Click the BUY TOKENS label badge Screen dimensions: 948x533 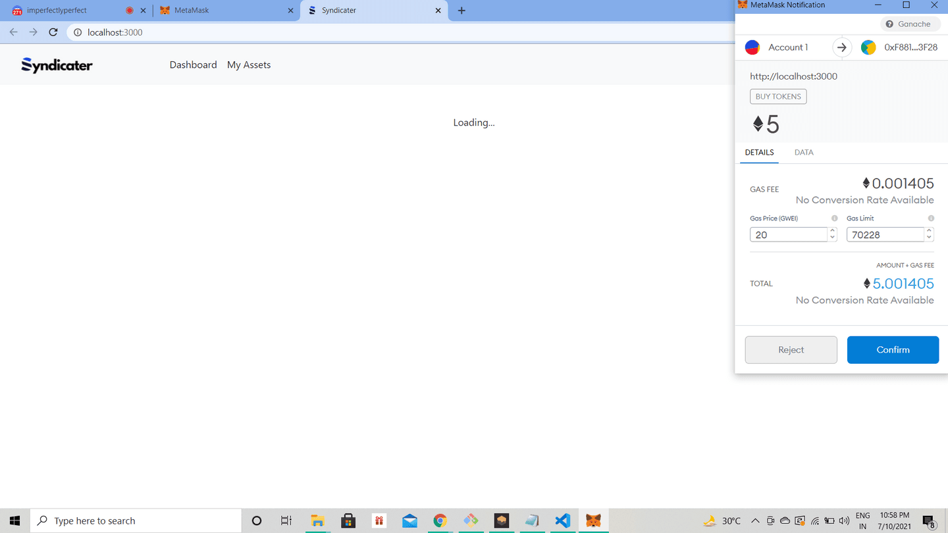tap(778, 96)
